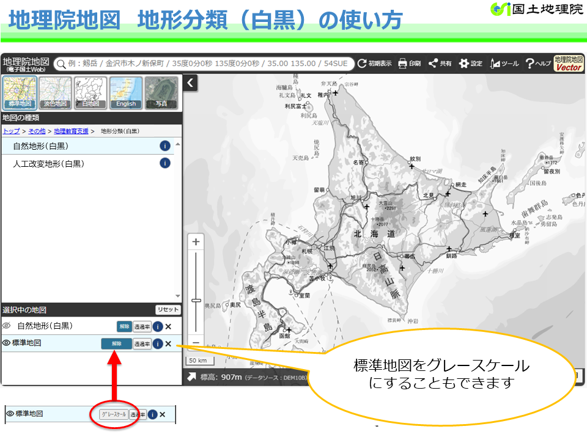Go to 地理教育支援 breadcrumb link
Screen dimensions: 587x440
(71, 131)
